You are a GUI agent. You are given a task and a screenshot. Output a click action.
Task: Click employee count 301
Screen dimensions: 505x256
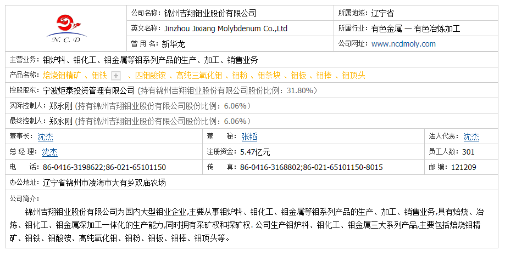468,152
